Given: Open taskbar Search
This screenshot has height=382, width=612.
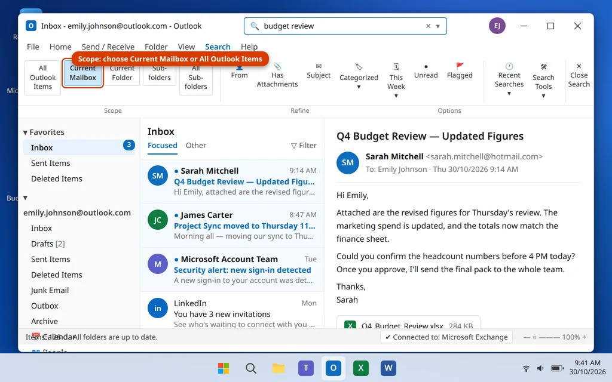Looking at the screenshot, I should [x=251, y=368].
